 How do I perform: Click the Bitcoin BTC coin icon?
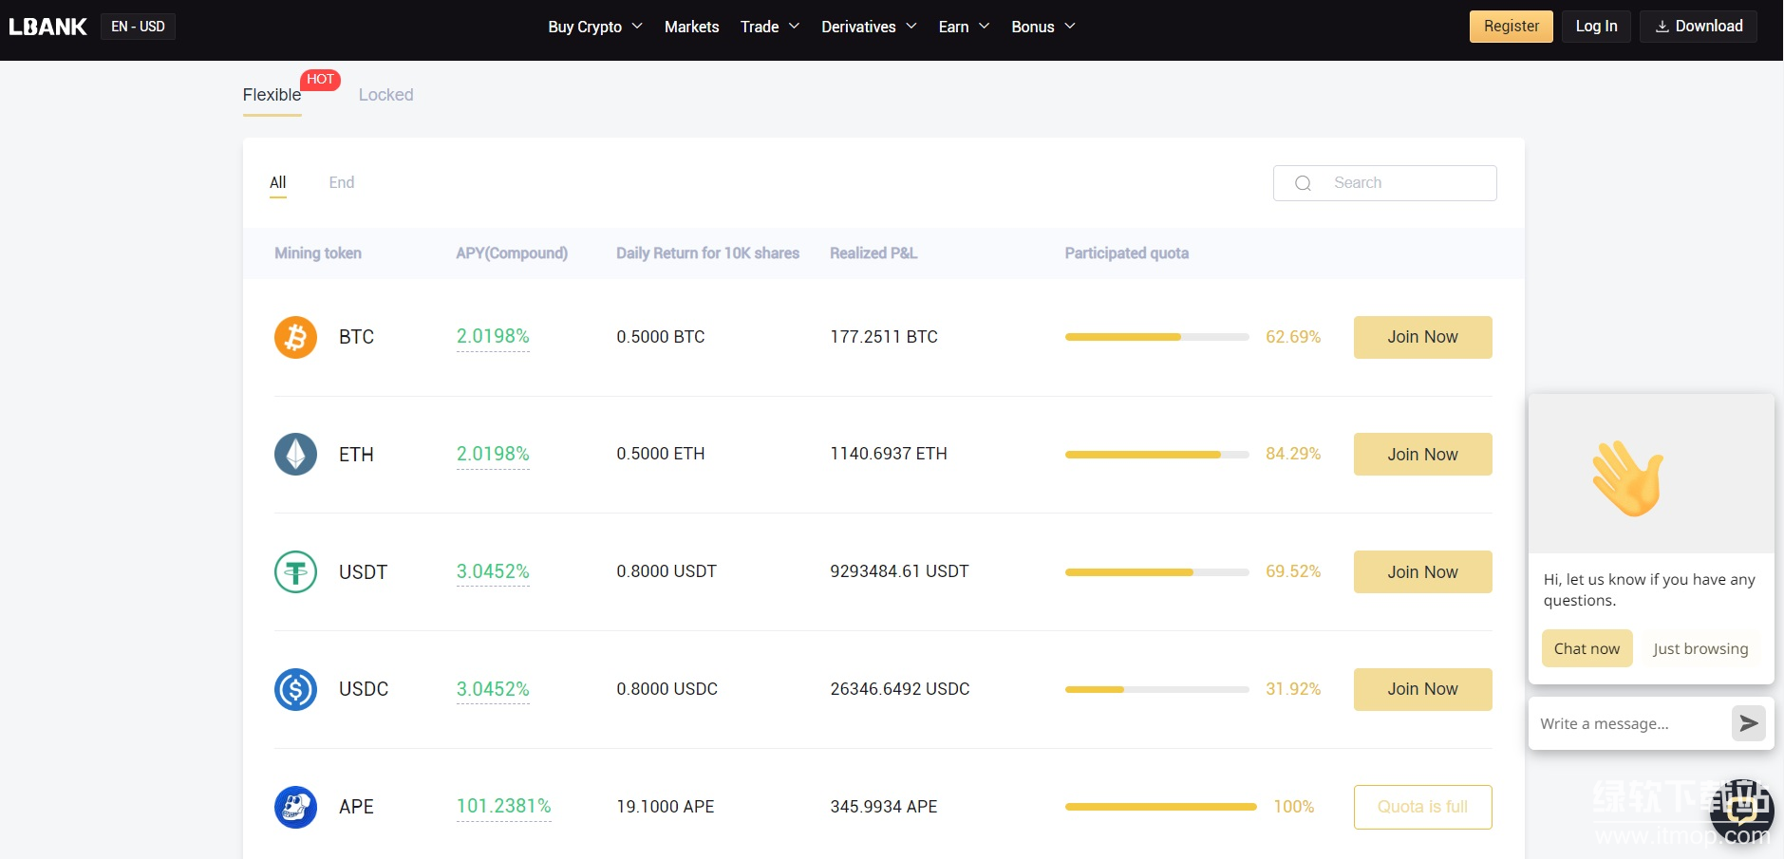(295, 337)
